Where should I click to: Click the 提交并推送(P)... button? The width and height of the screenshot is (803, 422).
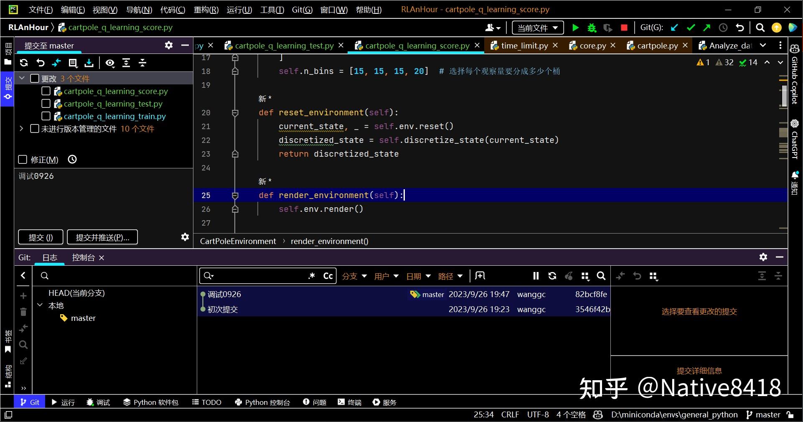click(x=102, y=237)
